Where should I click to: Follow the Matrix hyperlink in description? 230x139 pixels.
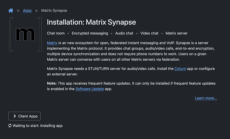pos(52,43)
